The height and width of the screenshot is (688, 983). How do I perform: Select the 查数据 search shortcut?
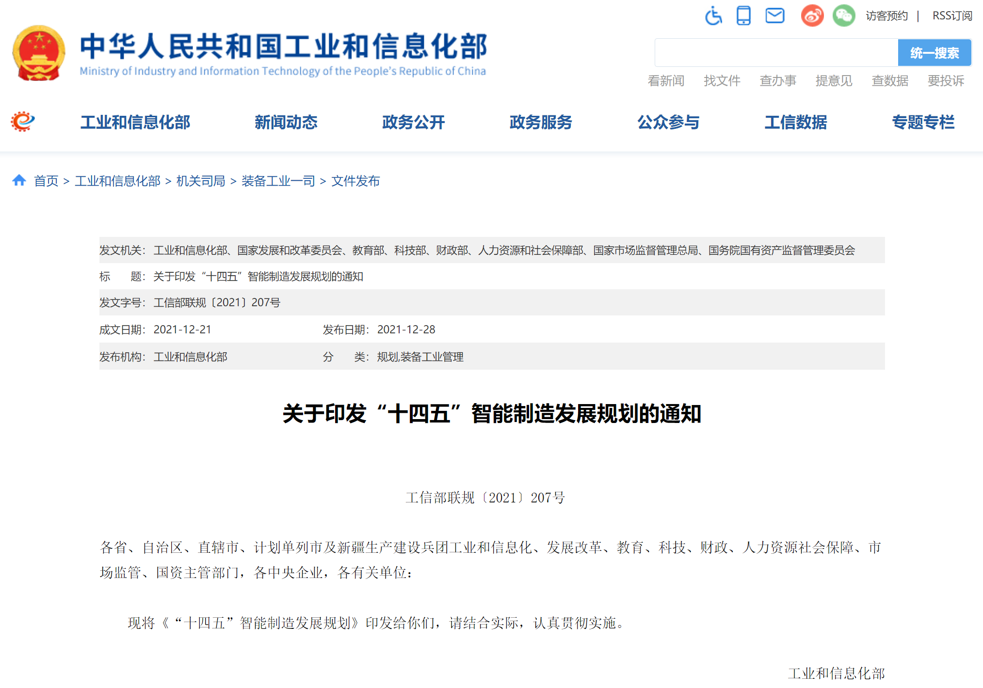(890, 80)
